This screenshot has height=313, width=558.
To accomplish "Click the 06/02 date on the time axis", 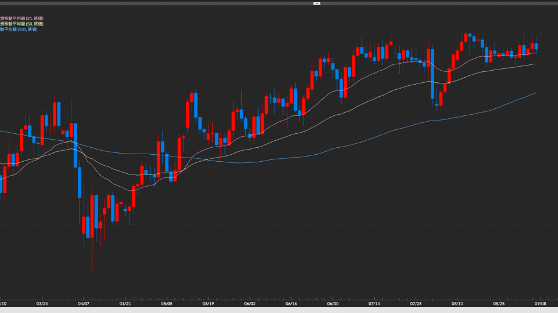I will [x=250, y=303].
